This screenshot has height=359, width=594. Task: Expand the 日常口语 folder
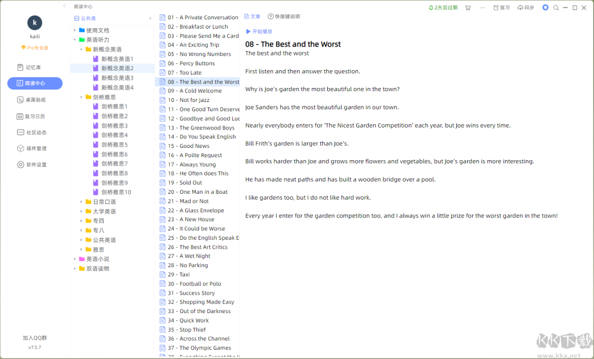82,202
